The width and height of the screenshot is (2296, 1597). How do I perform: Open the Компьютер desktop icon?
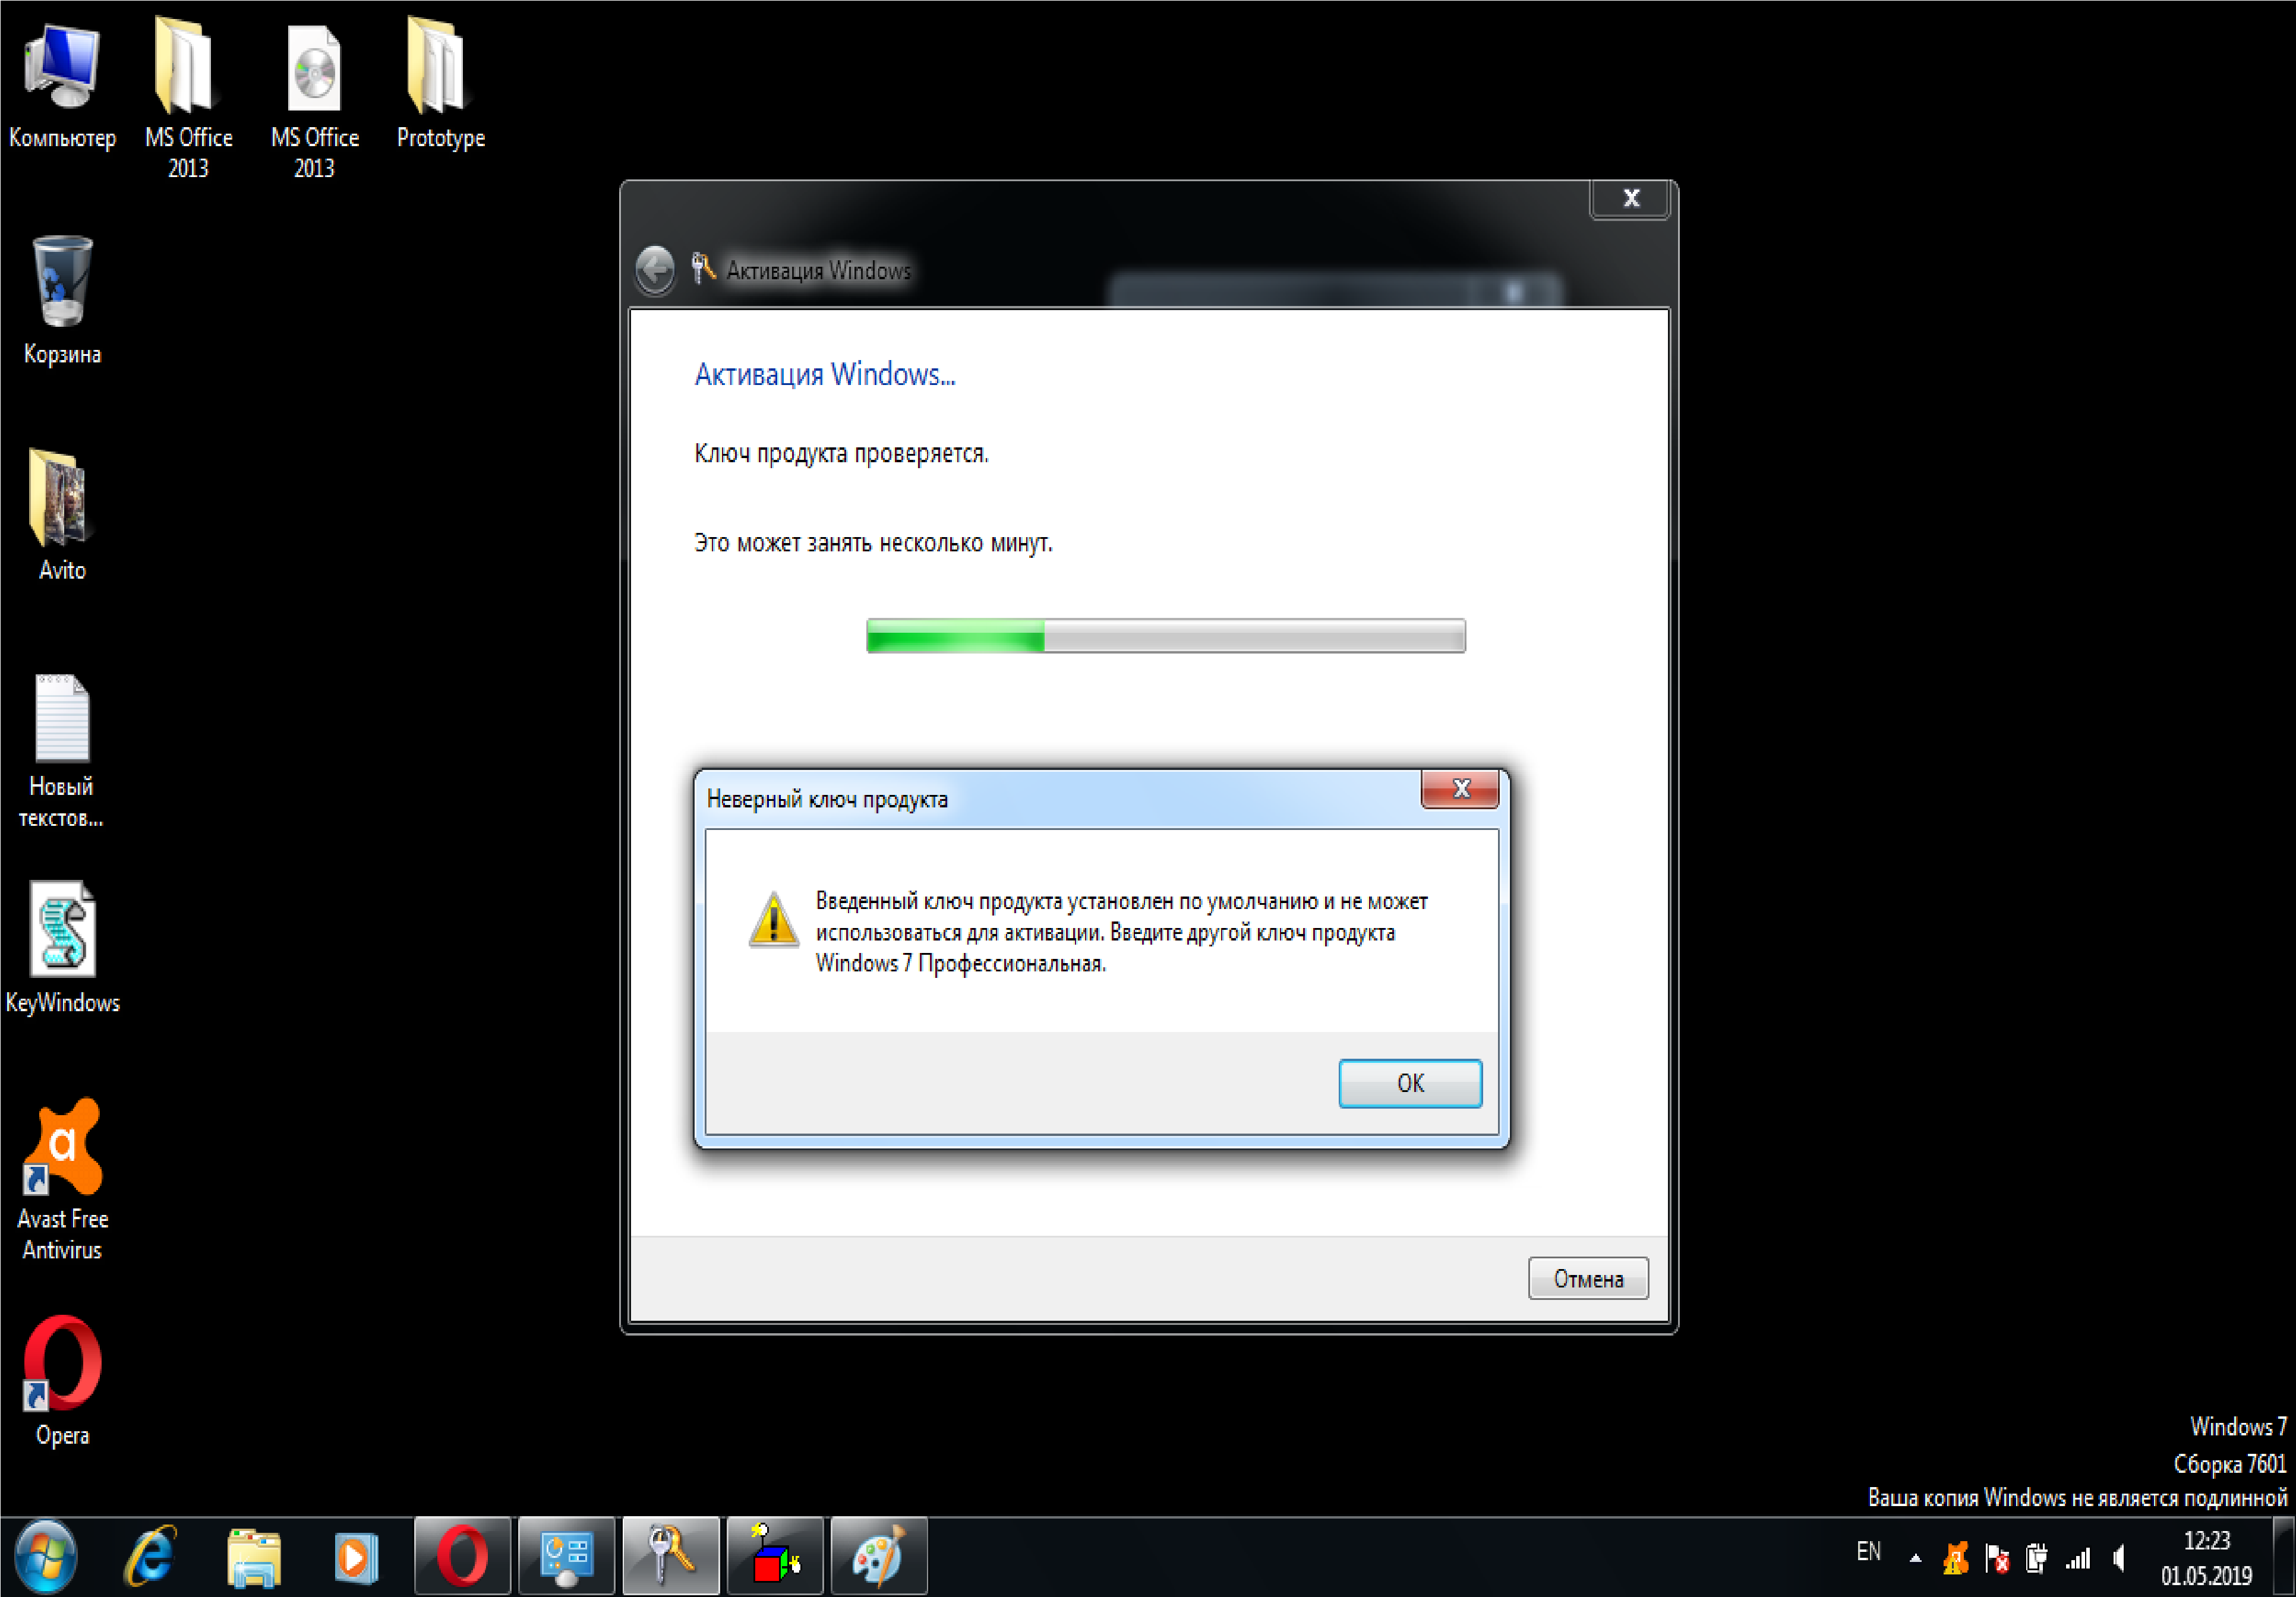tap(62, 84)
